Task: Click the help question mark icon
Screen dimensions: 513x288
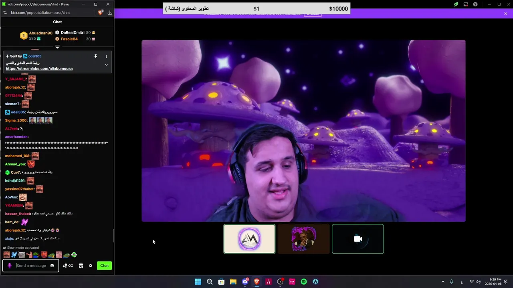Action: [x=475, y=4]
